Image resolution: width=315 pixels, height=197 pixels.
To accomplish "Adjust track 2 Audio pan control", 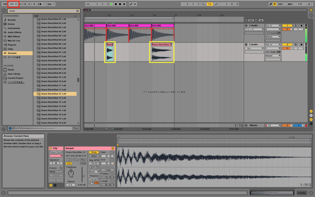I will coord(298,48).
